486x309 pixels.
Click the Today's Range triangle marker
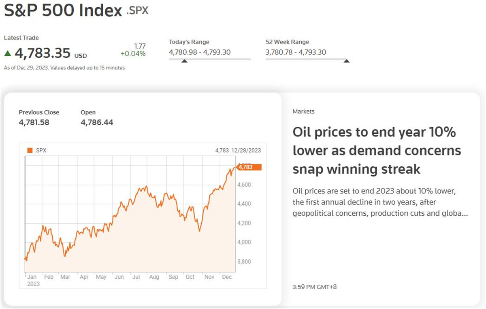click(x=185, y=61)
